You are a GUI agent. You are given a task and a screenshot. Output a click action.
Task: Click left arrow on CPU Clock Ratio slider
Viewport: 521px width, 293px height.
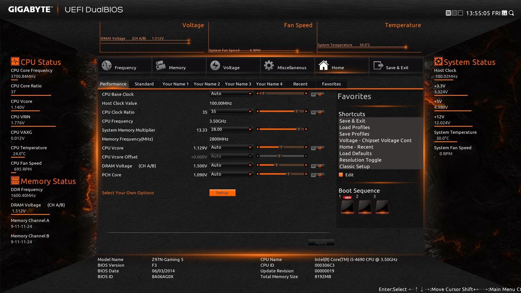(258, 111)
